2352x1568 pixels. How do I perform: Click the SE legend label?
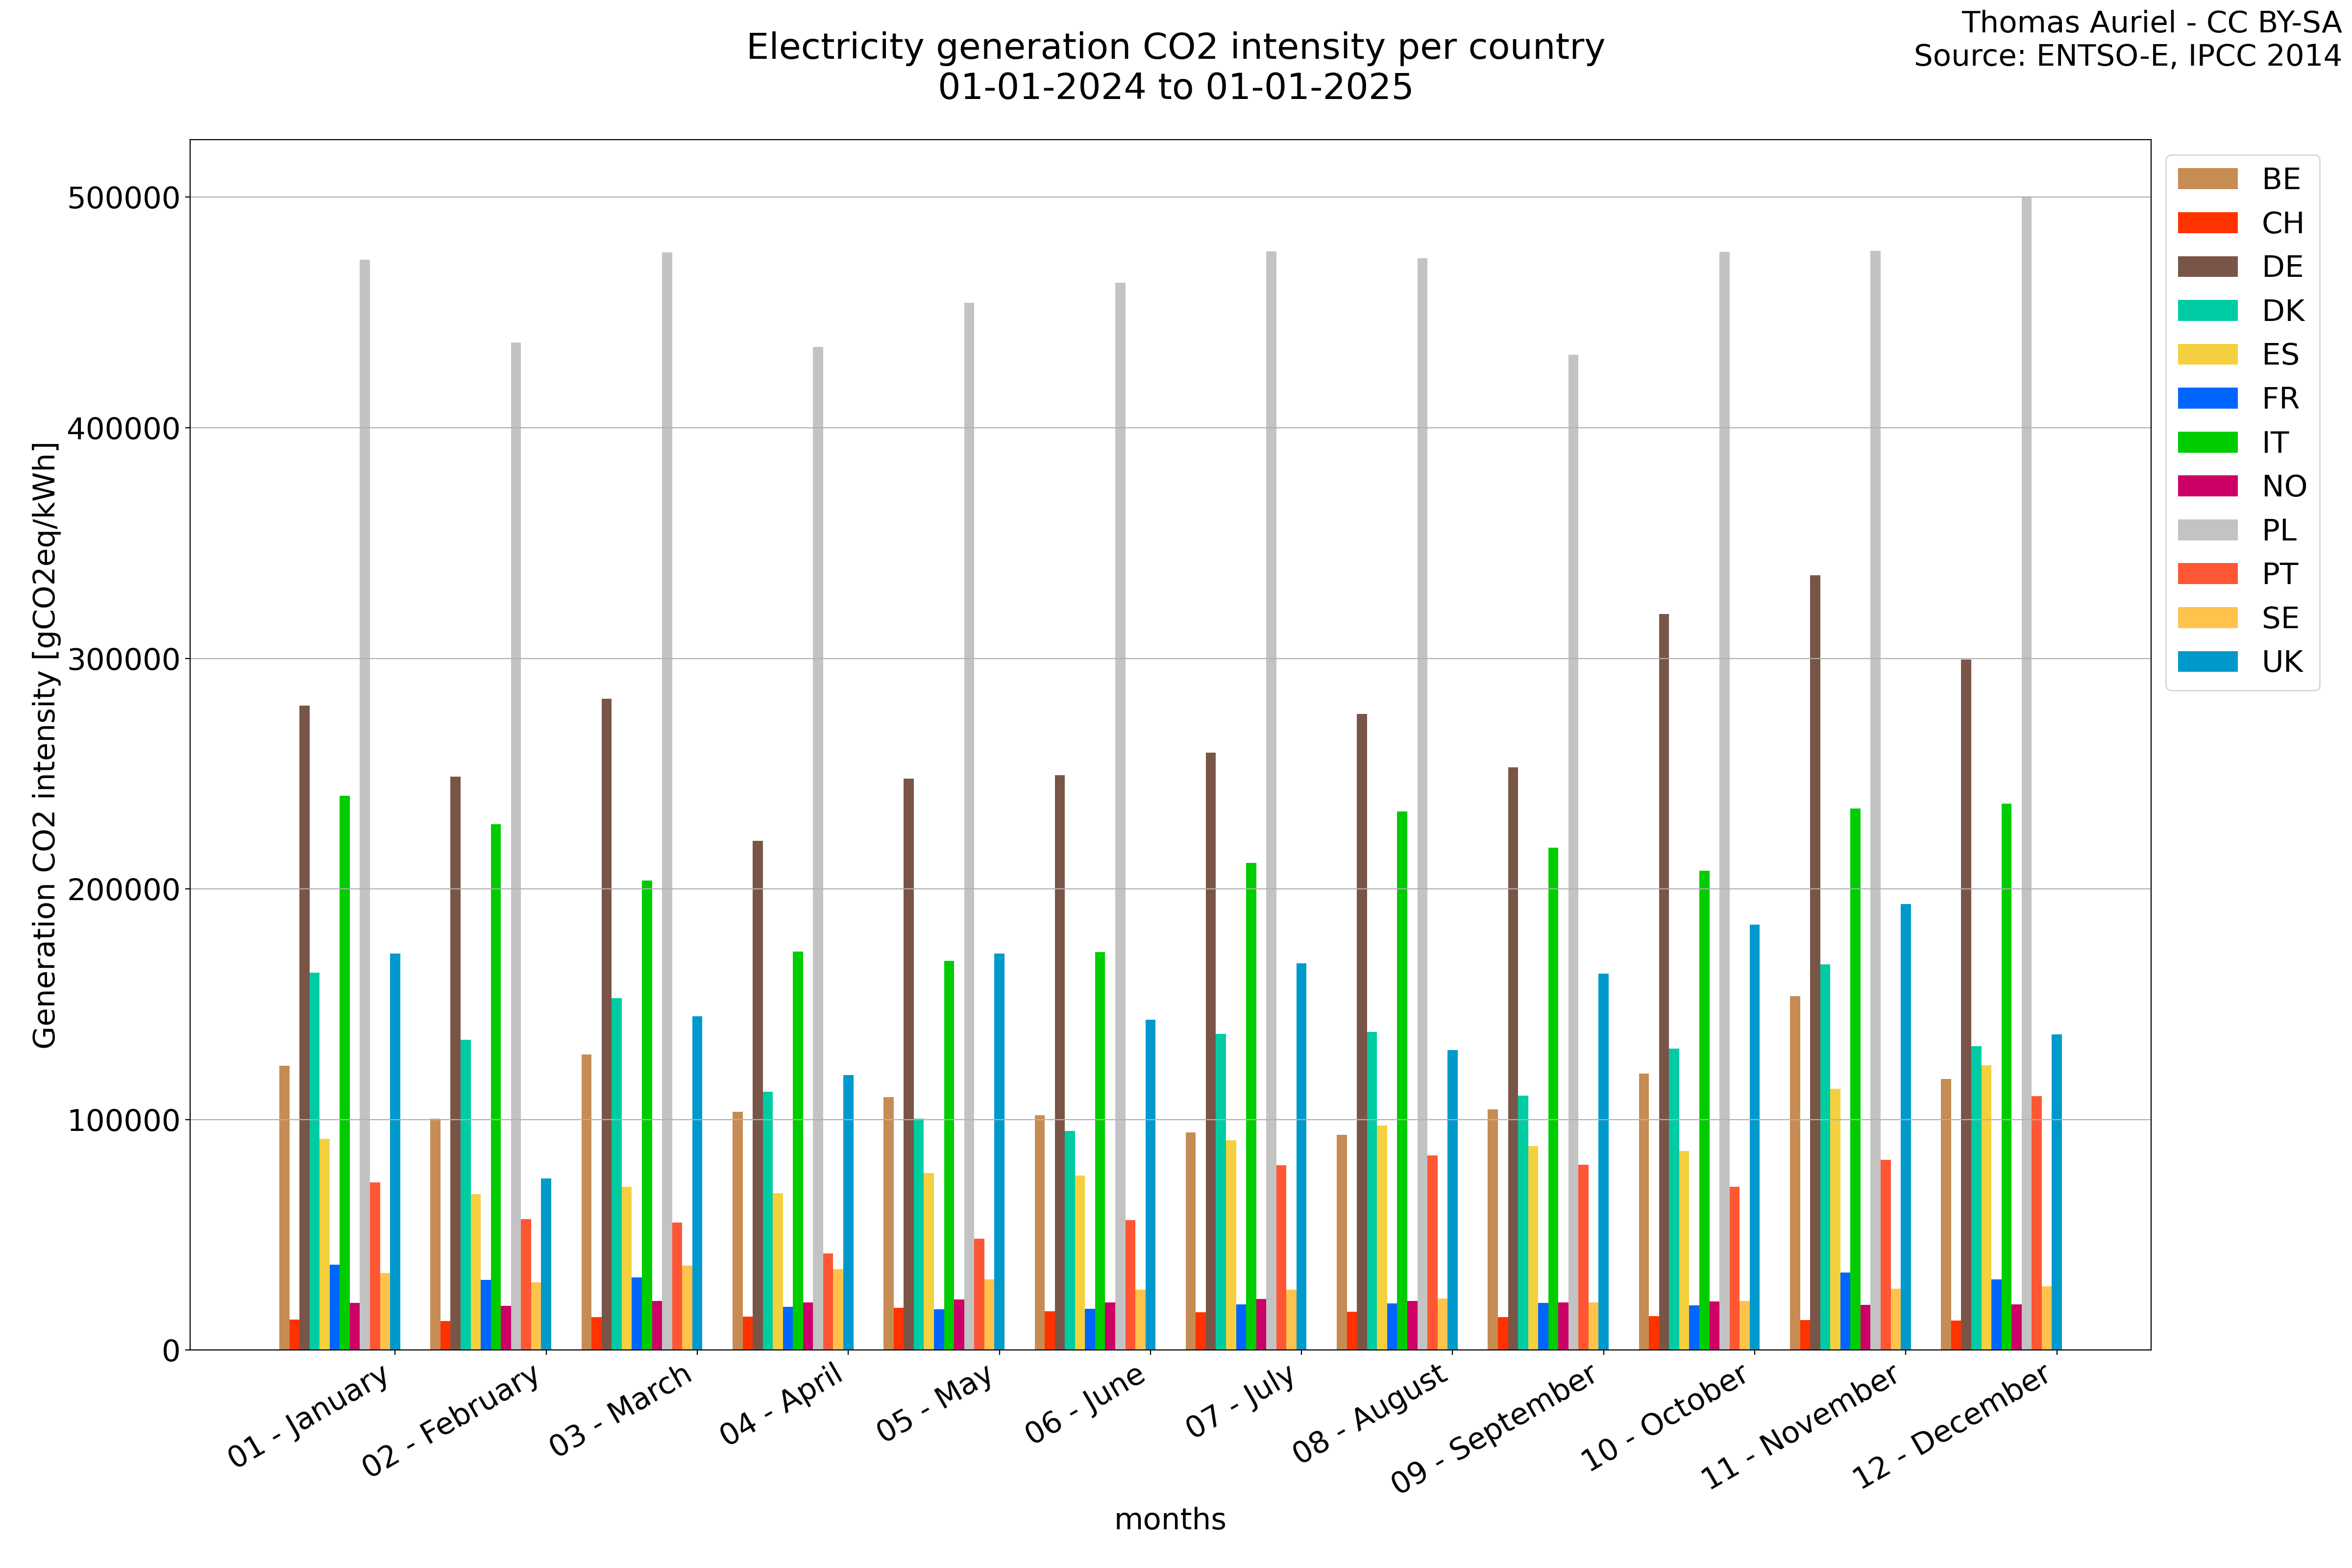pyautogui.click(x=2280, y=619)
